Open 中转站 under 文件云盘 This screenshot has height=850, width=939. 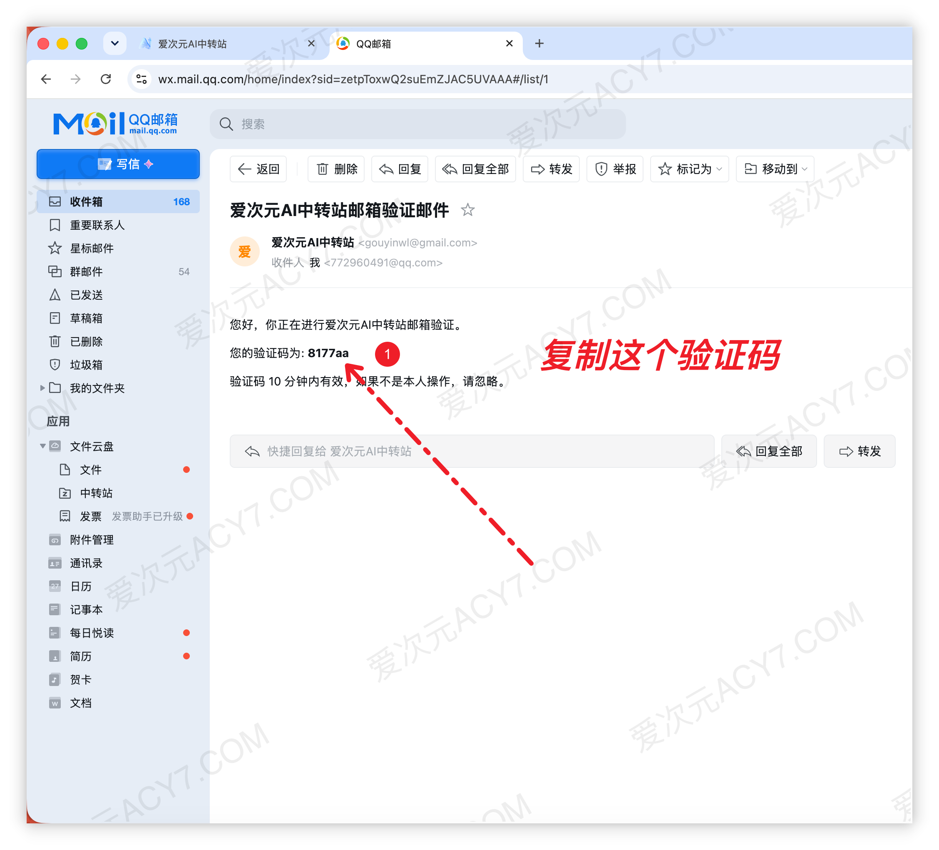pos(118,493)
